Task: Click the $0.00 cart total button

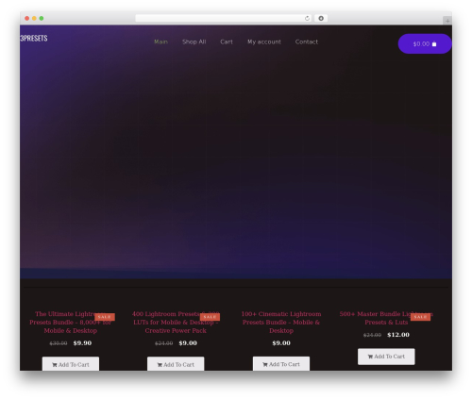Action: tap(425, 43)
